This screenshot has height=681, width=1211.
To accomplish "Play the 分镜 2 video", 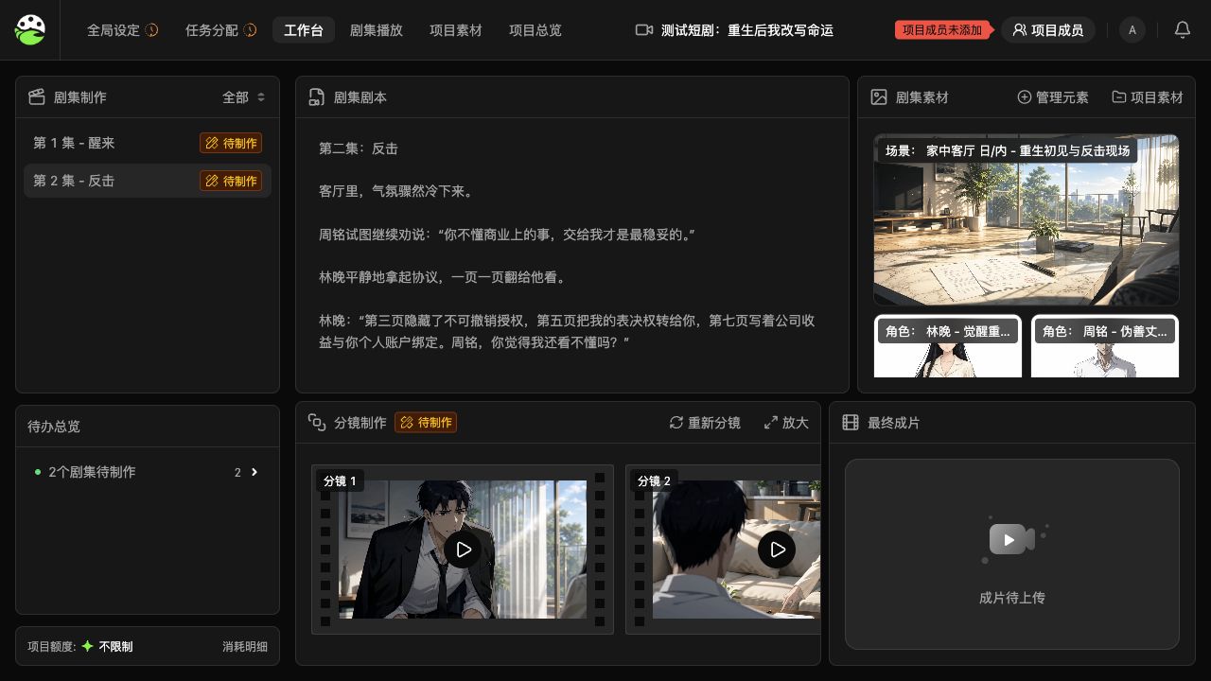I will click(x=777, y=550).
